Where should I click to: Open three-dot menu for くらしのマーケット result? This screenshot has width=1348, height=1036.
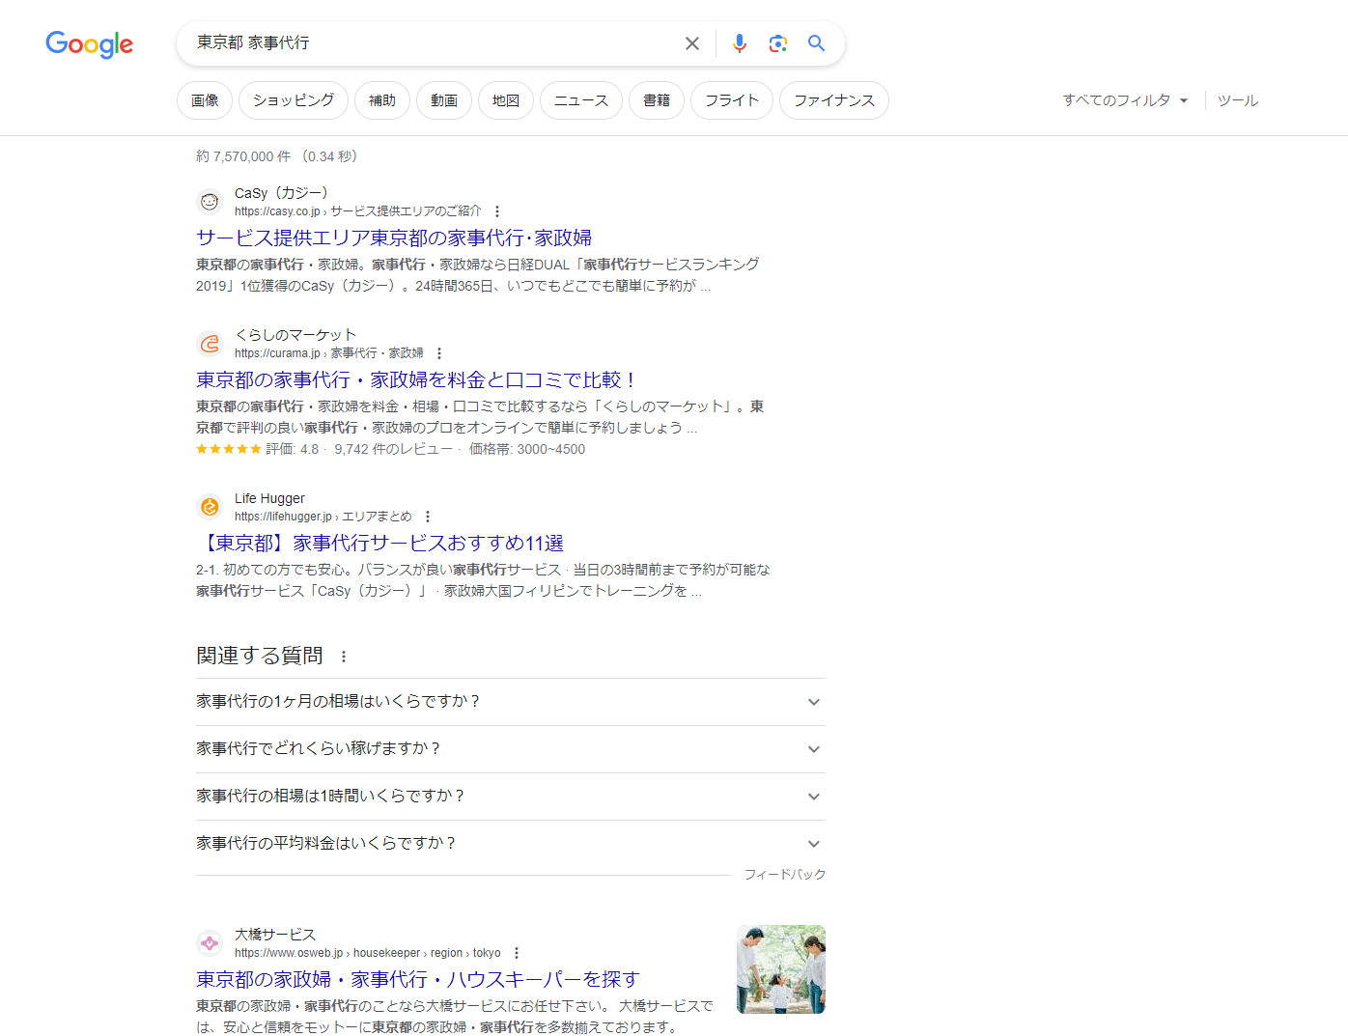pos(439,353)
